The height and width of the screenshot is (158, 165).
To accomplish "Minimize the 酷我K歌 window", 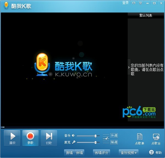I will click(147, 3).
